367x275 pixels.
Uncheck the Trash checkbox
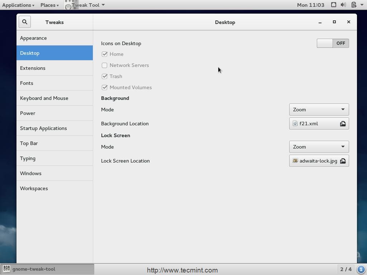104,76
